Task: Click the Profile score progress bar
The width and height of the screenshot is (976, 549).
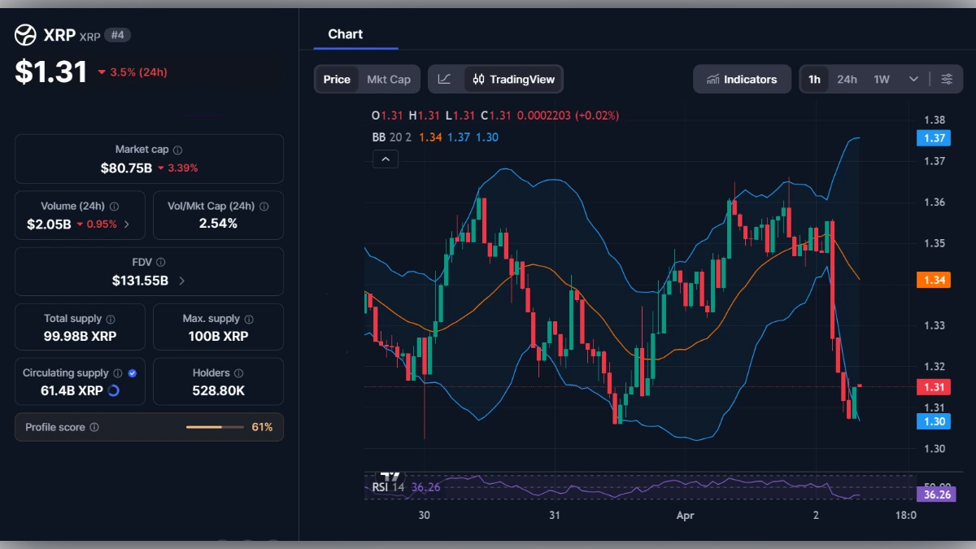Action: [x=214, y=426]
